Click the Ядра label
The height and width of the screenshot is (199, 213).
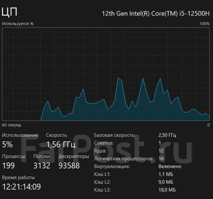(x=100, y=151)
